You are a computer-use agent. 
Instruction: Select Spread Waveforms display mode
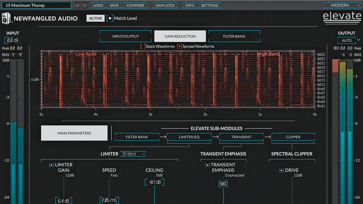[x=180, y=46]
